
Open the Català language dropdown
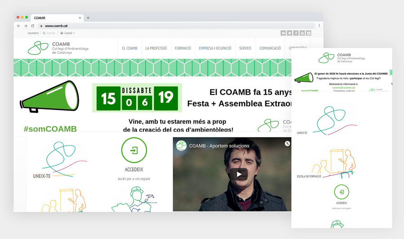[68, 33]
